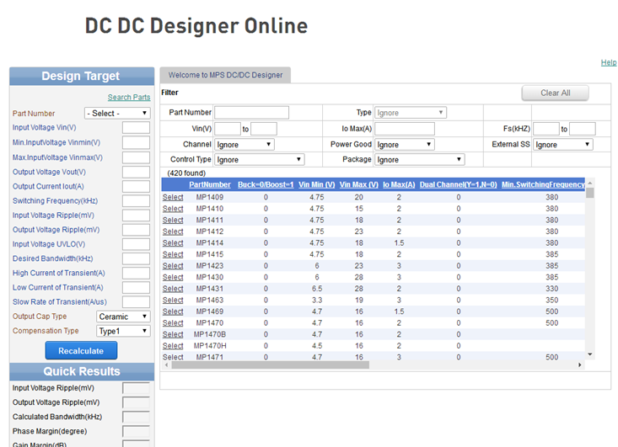
Task: Focus the Min.InputVoltage Vinmin(V) field
Action: click(136, 142)
